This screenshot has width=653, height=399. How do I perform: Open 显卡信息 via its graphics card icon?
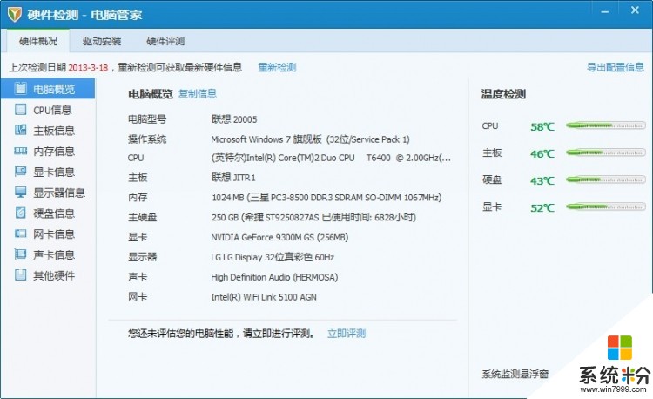click(21, 172)
